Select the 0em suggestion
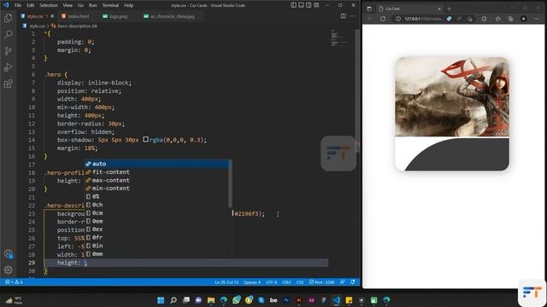Viewport: 547px width, 307px height. point(156,221)
